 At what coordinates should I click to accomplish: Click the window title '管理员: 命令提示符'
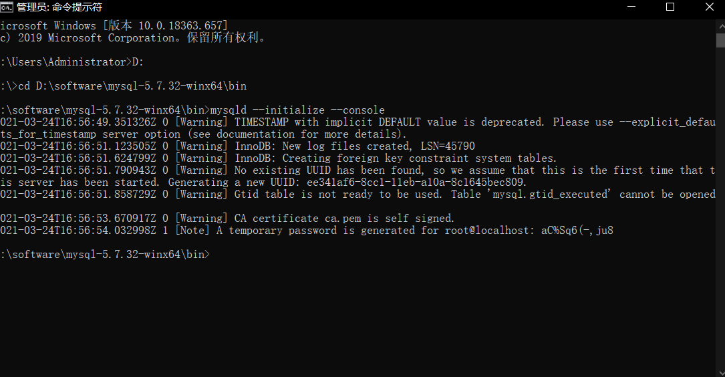coord(59,7)
